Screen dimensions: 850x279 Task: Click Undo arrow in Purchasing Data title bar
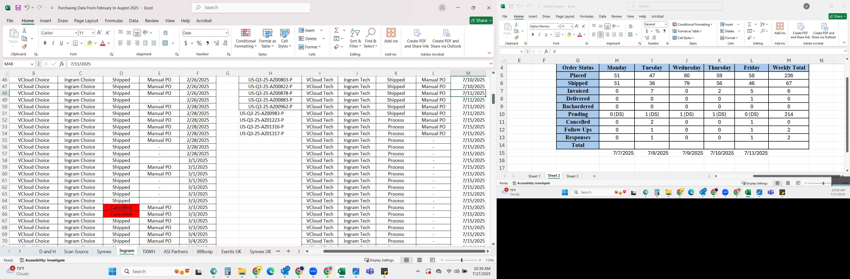tap(27, 7)
